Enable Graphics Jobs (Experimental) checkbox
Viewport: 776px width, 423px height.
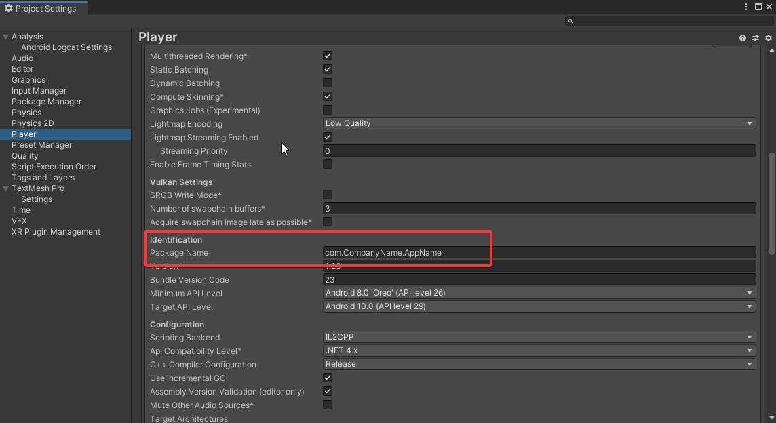[328, 110]
